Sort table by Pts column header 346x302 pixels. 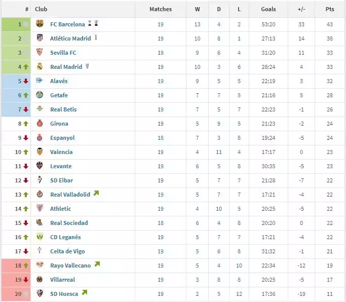click(x=330, y=9)
